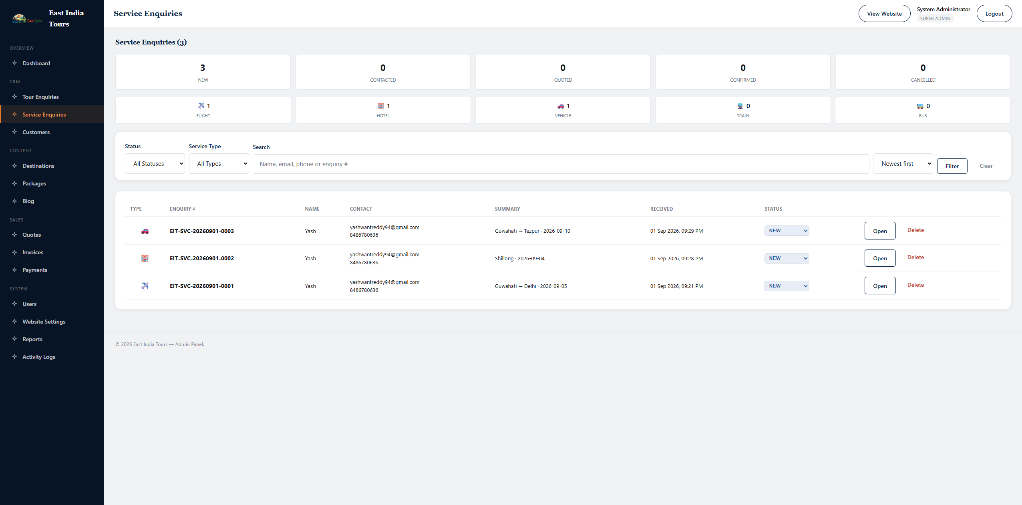Image resolution: width=1022 pixels, height=505 pixels.
Task: Open the Newest first sort dropdown
Action: [903, 164]
